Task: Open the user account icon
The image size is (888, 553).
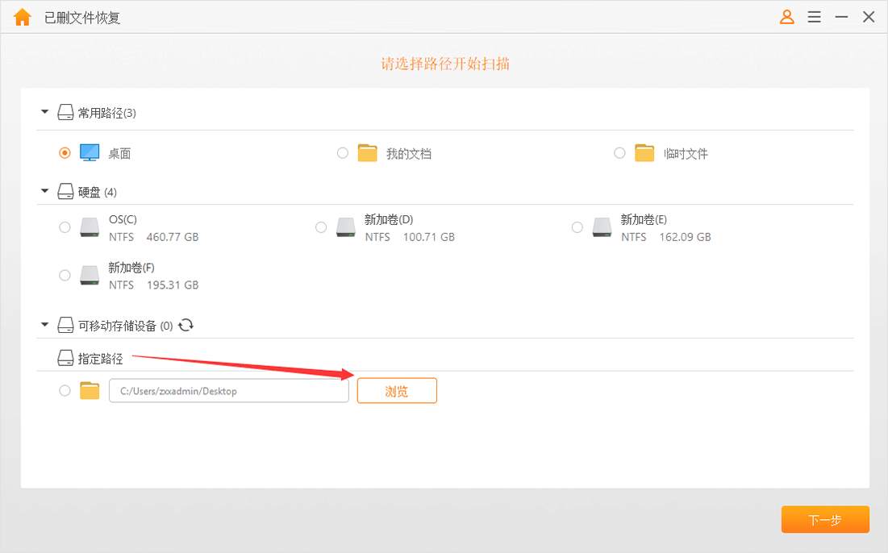Action: (x=786, y=17)
